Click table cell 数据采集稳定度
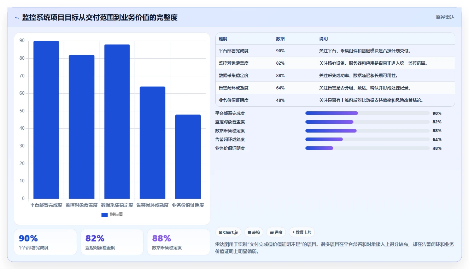The width and height of the screenshot is (469, 269). pyautogui.click(x=234, y=76)
